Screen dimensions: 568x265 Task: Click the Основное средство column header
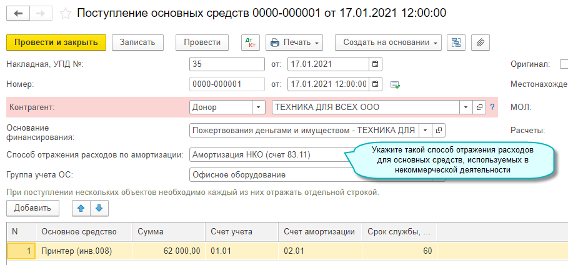[x=84, y=232]
